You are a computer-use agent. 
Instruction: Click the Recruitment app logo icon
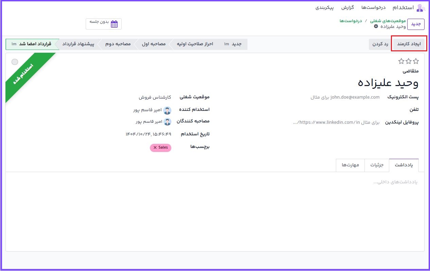pos(420,7)
